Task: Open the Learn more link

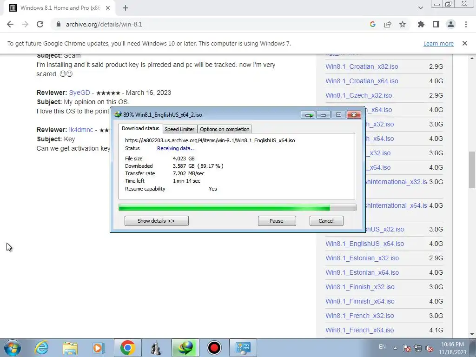Action: pos(438,43)
